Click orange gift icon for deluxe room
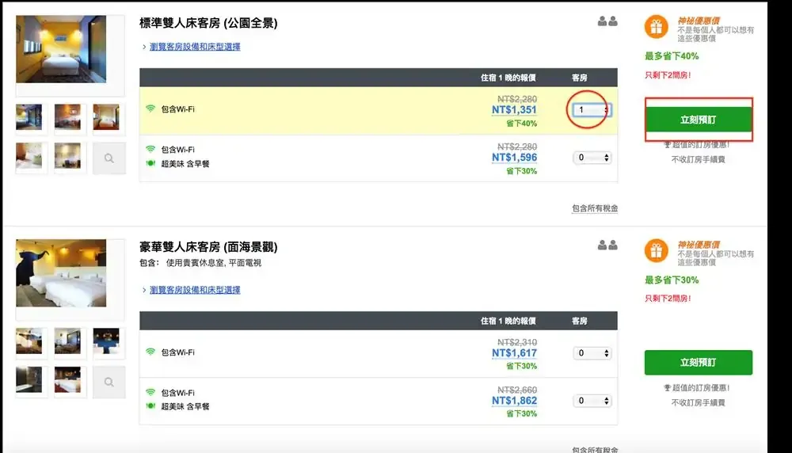Screen dimensions: 792x453 [654, 251]
